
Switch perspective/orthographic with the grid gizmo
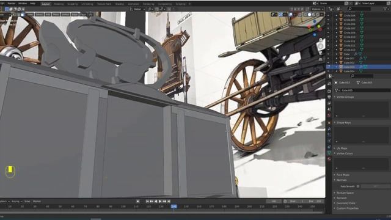(321, 59)
